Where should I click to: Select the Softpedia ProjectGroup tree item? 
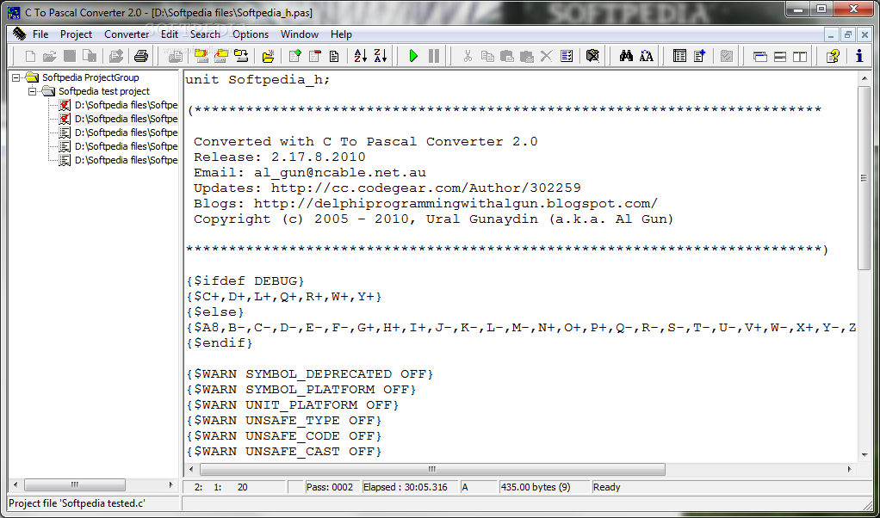90,77
